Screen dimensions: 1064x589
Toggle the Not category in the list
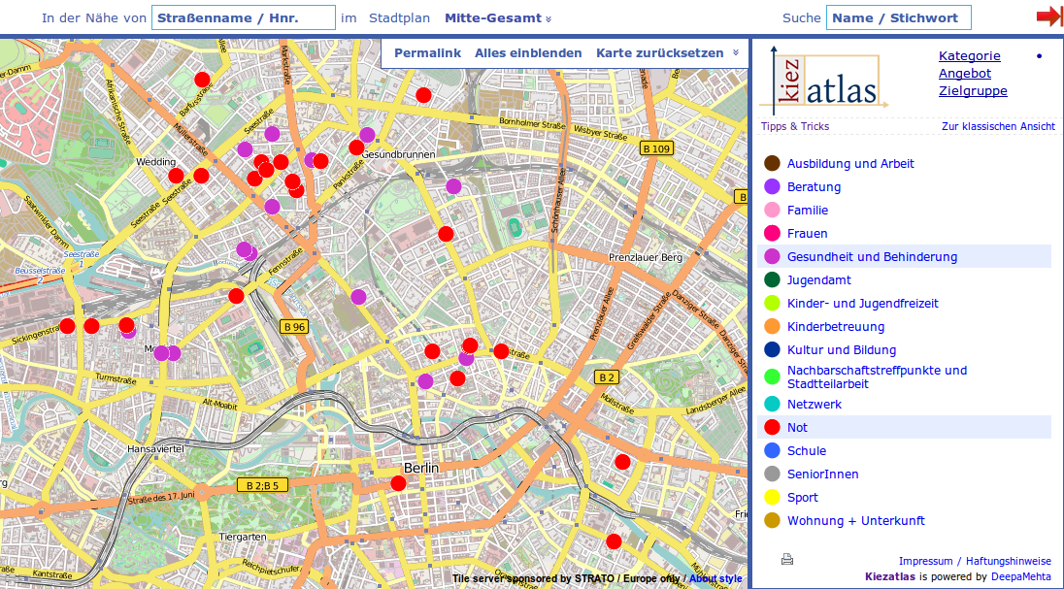[x=797, y=428]
